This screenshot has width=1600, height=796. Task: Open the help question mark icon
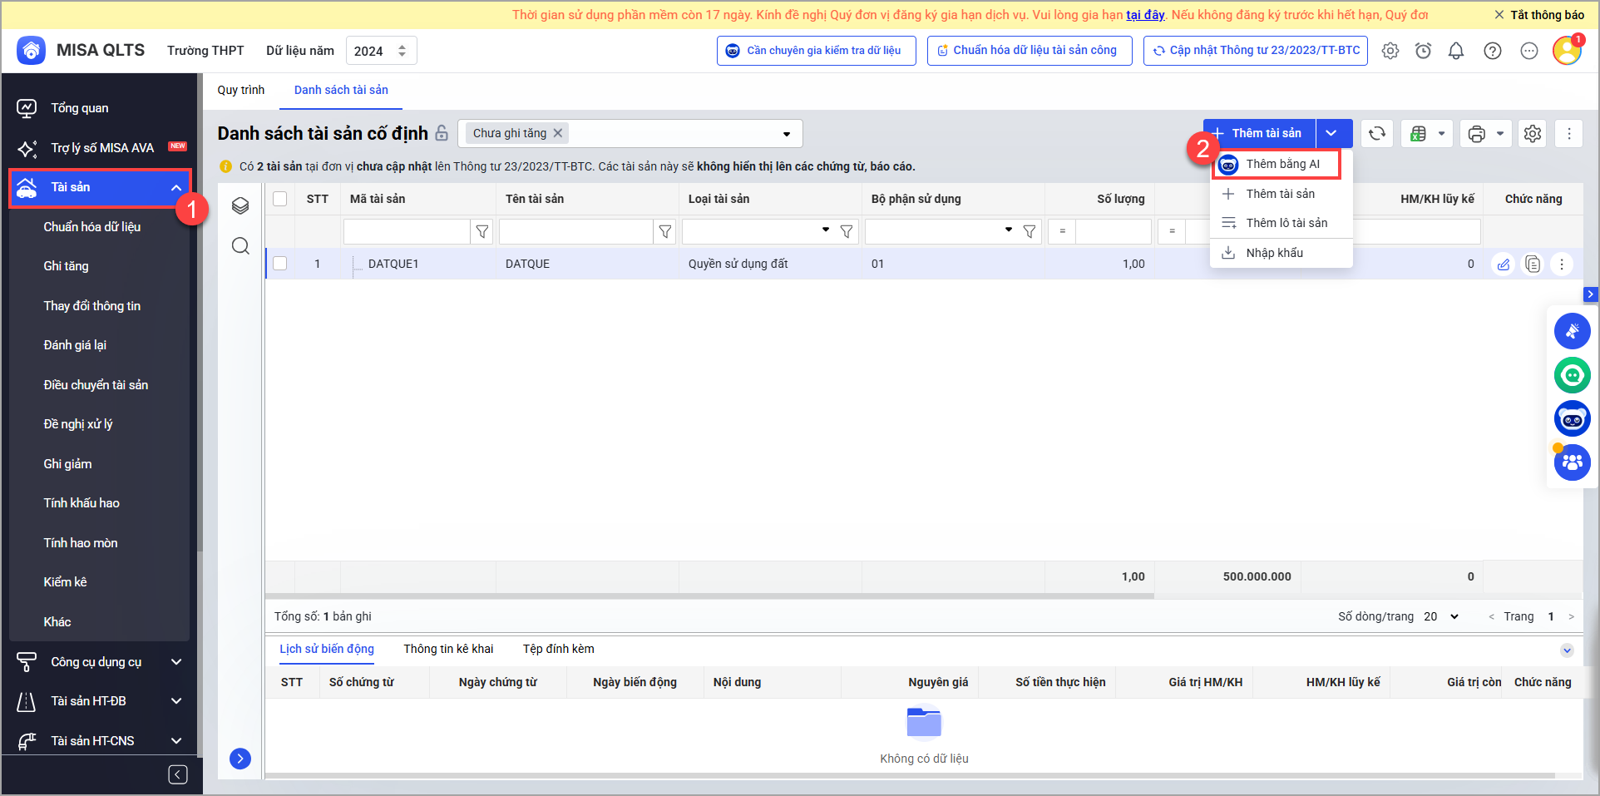click(1493, 52)
